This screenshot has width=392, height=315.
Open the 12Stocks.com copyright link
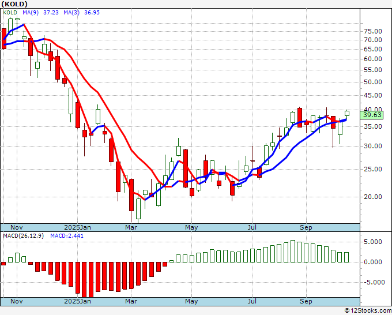[368, 310]
